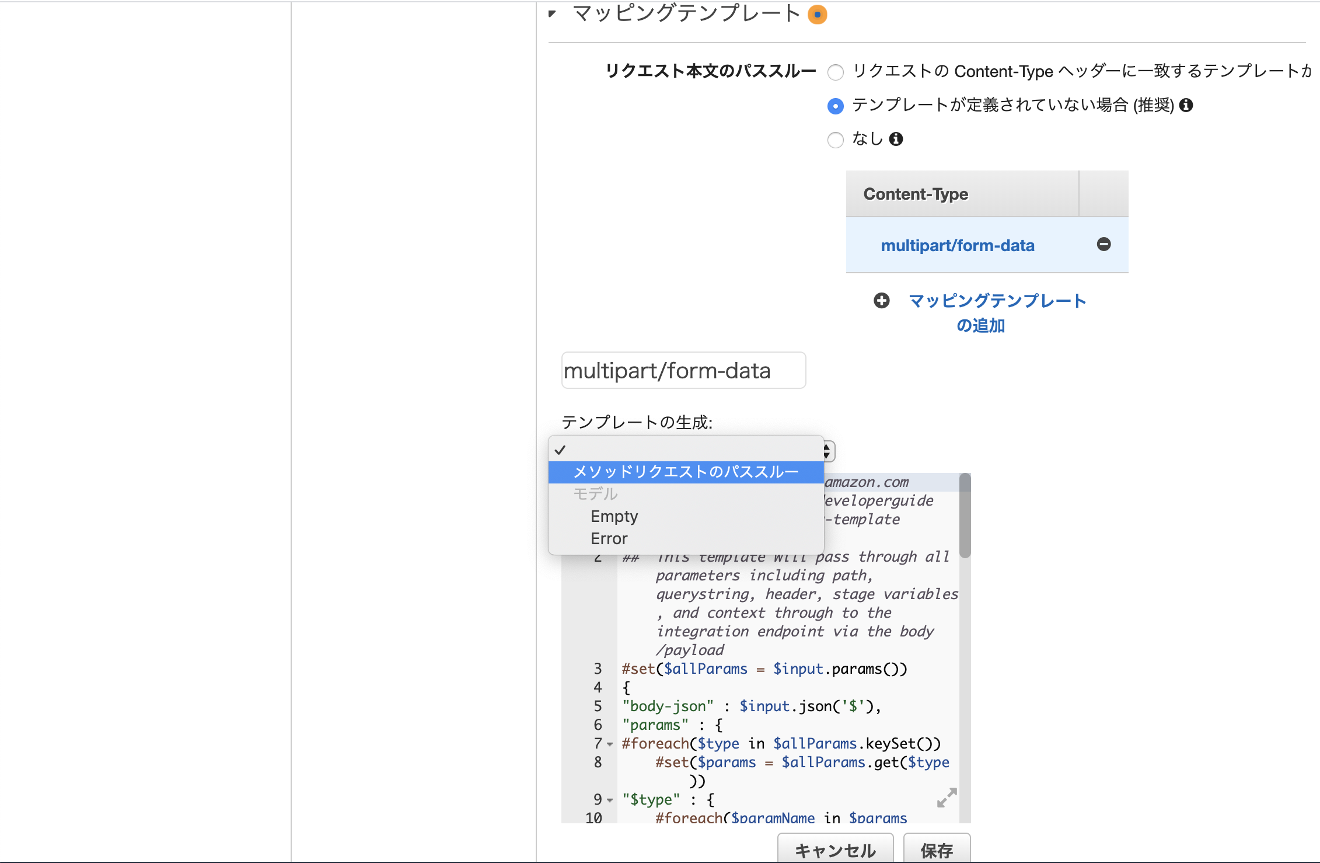
Task: Select テンプレートが定義されていない場合 (推奨) radio
Action: tap(836, 106)
